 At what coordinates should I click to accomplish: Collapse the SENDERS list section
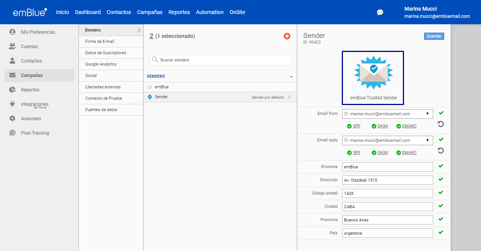pos(291,77)
